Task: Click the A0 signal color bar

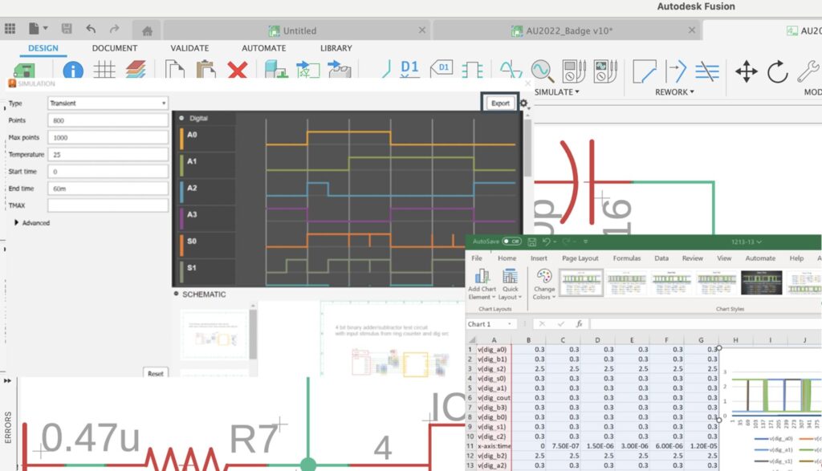Action: tap(182, 140)
